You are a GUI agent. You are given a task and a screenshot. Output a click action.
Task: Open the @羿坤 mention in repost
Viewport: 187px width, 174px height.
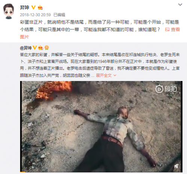tap(26, 48)
